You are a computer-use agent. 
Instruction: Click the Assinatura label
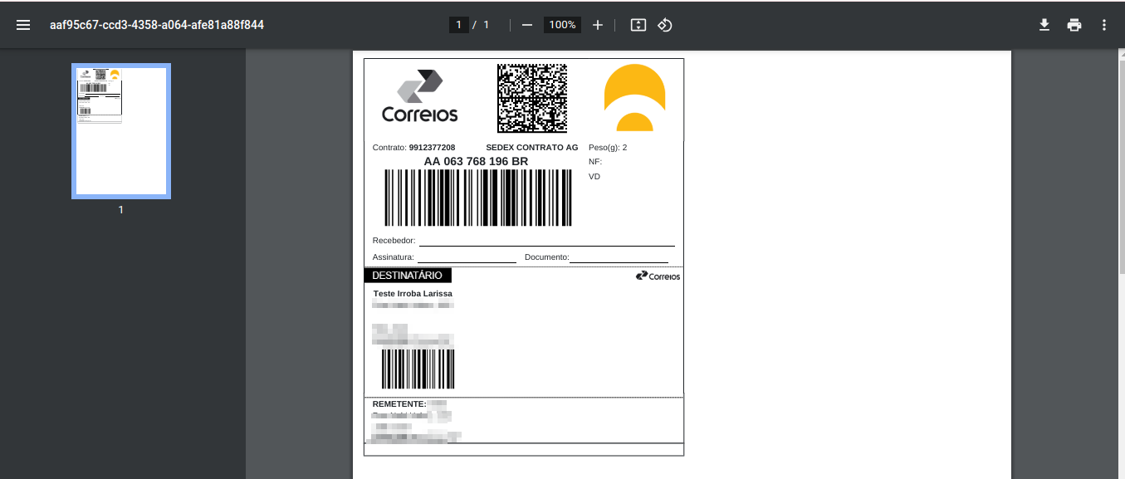coord(394,257)
